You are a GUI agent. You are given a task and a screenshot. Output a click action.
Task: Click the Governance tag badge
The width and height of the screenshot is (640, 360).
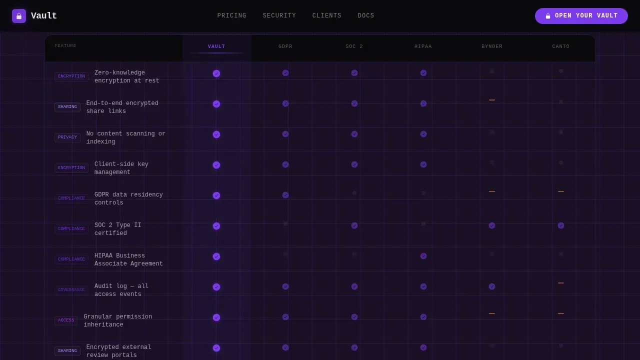pyautogui.click(x=71, y=290)
